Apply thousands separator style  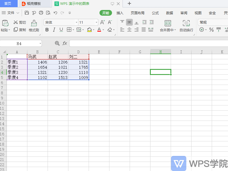click(219, 30)
